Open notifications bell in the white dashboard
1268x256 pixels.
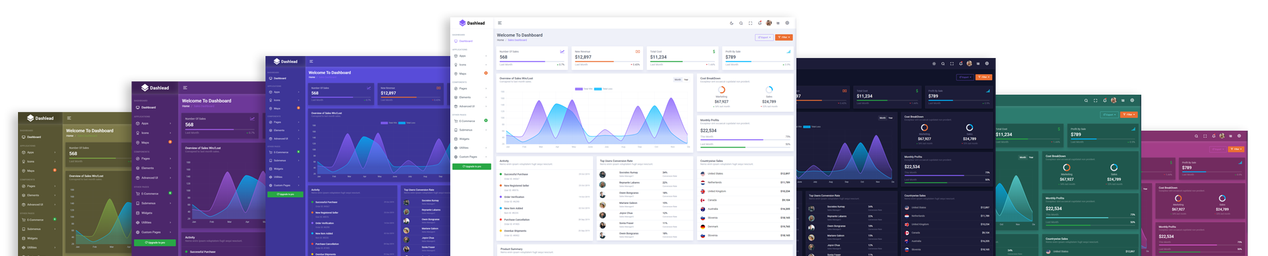point(760,23)
